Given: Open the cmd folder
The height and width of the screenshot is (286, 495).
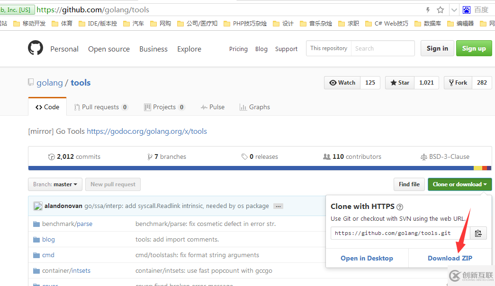Looking at the screenshot, I should 48,255.
